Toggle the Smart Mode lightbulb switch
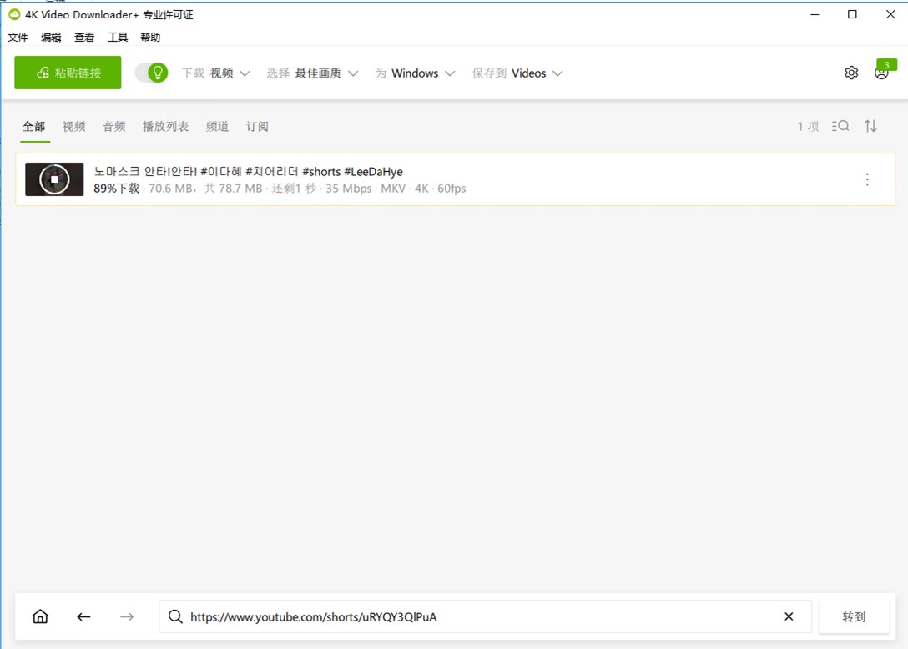This screenshot has height=649, width=908. click(x=152, y=73)
